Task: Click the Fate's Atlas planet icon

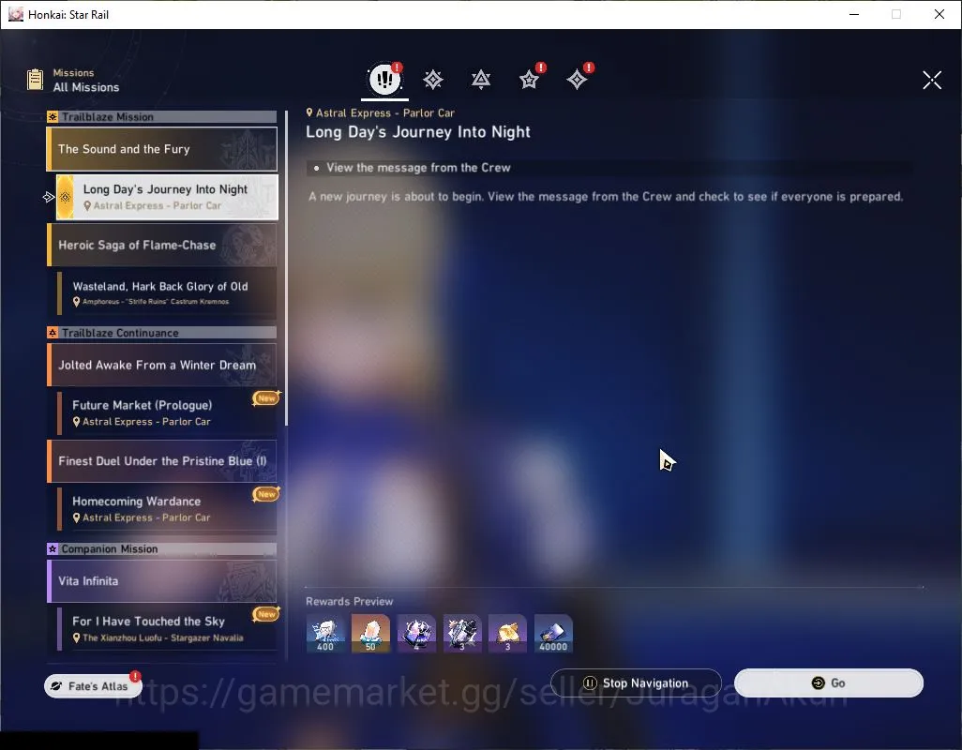Action: click(x=56, y=685)
